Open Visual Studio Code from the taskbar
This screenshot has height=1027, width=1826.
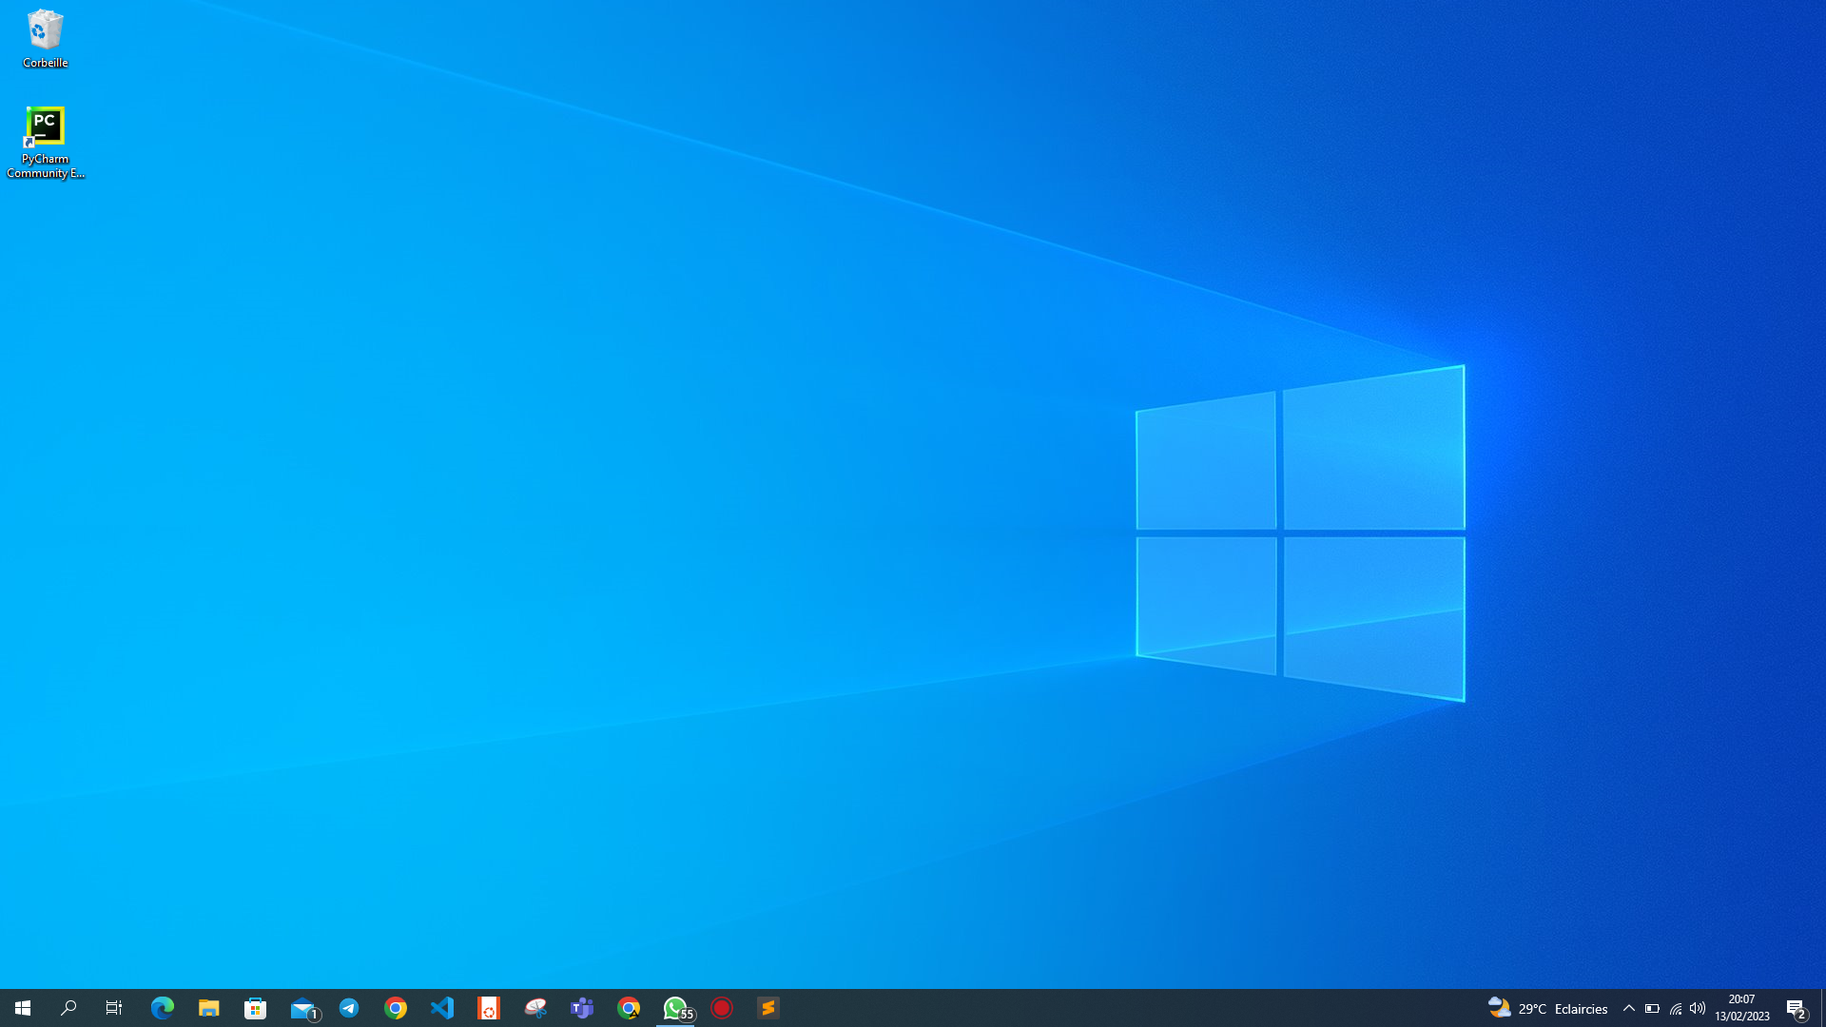(x=442, y=1008)
